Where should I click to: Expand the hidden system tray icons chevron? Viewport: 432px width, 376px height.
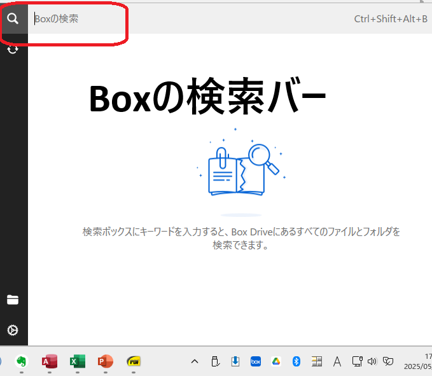[195, 361]
